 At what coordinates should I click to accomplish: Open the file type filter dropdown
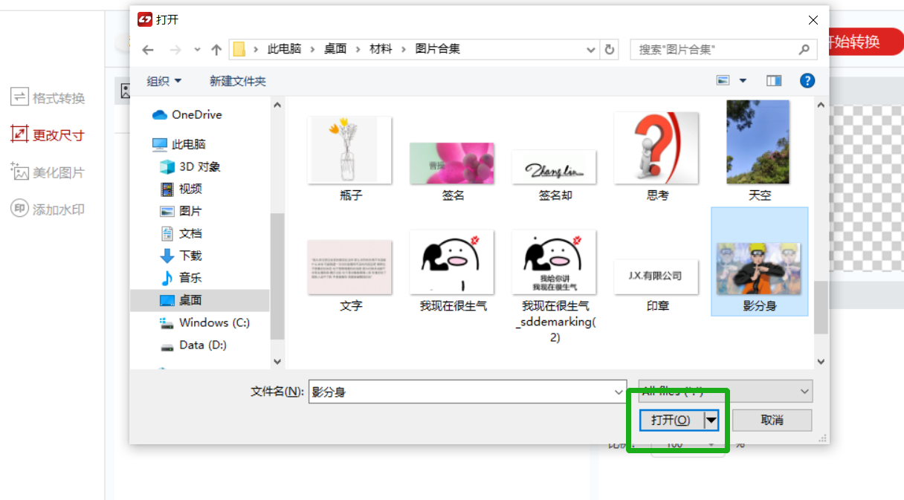pos(725,392)
